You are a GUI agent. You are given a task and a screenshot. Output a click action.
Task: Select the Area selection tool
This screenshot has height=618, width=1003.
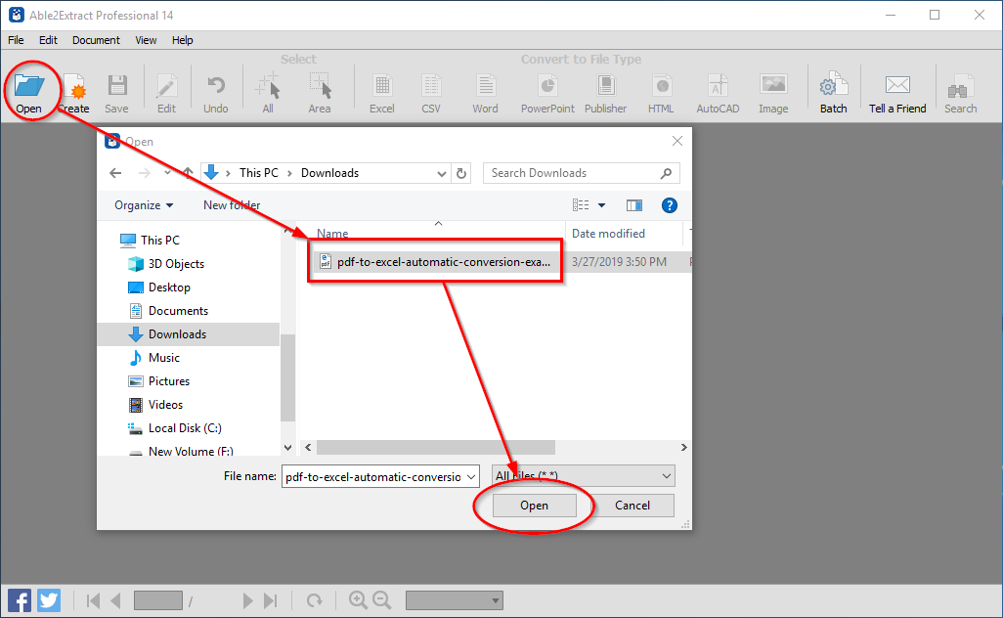click(x=319, y=90)
